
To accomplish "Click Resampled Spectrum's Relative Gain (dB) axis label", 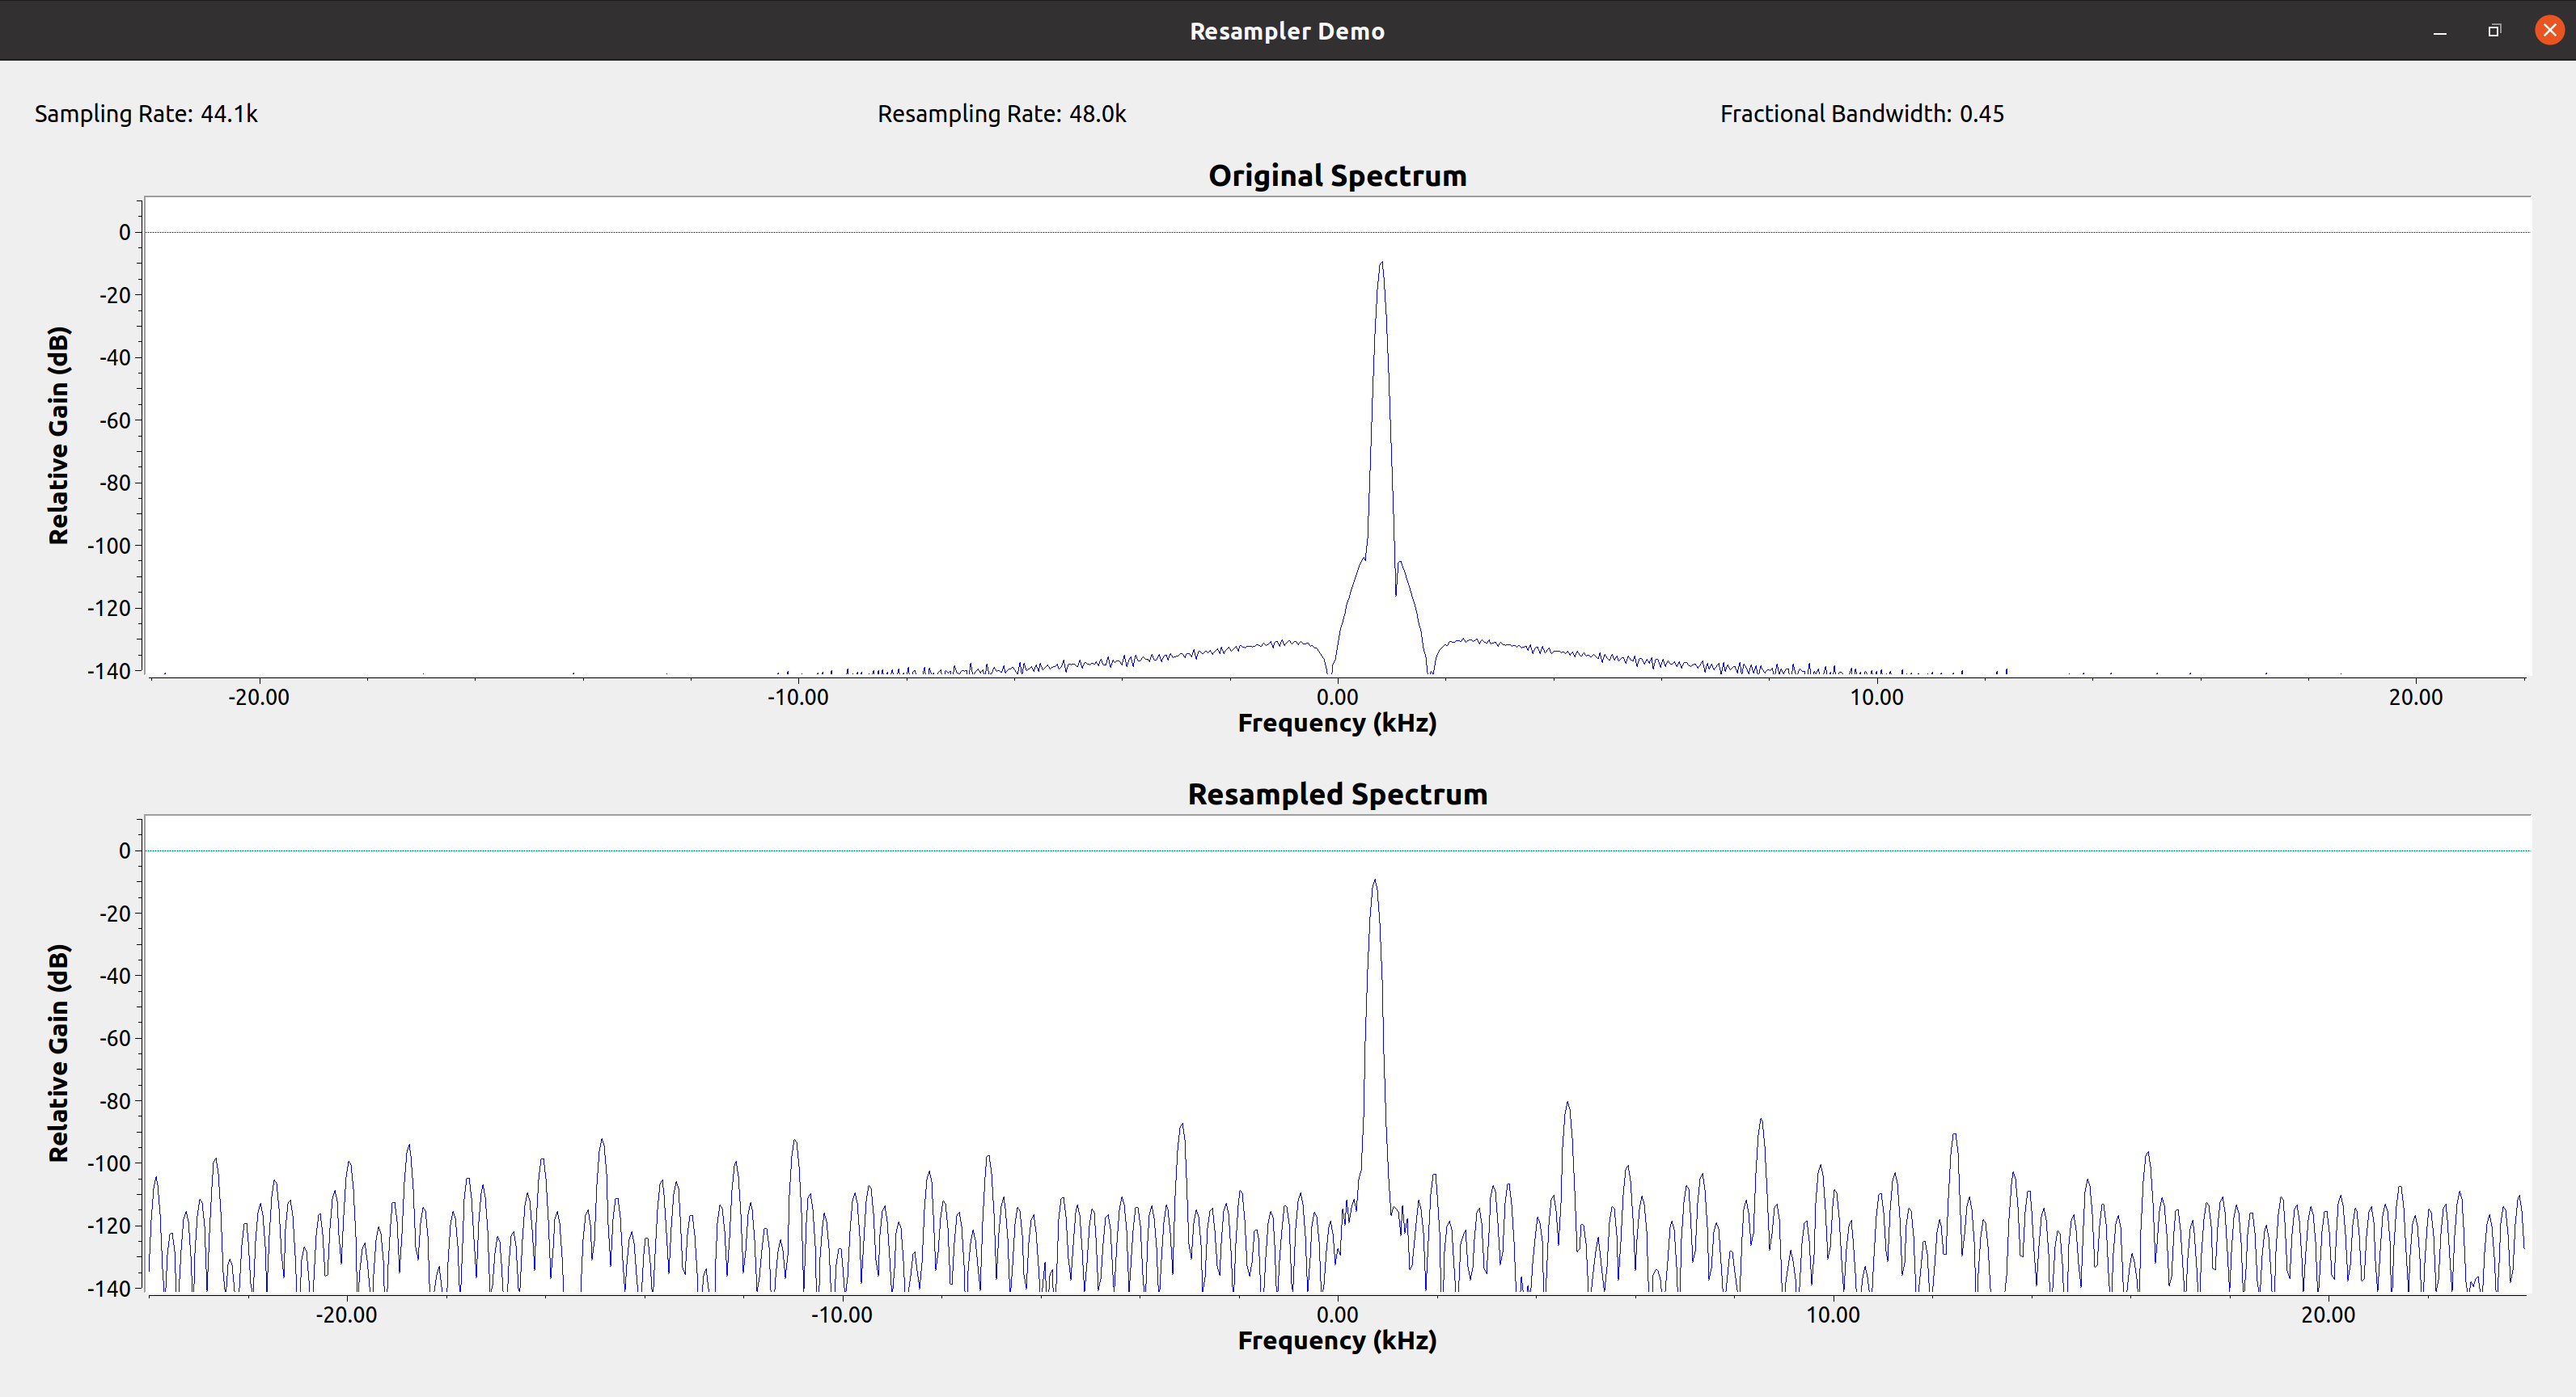I will point(59,1053).
